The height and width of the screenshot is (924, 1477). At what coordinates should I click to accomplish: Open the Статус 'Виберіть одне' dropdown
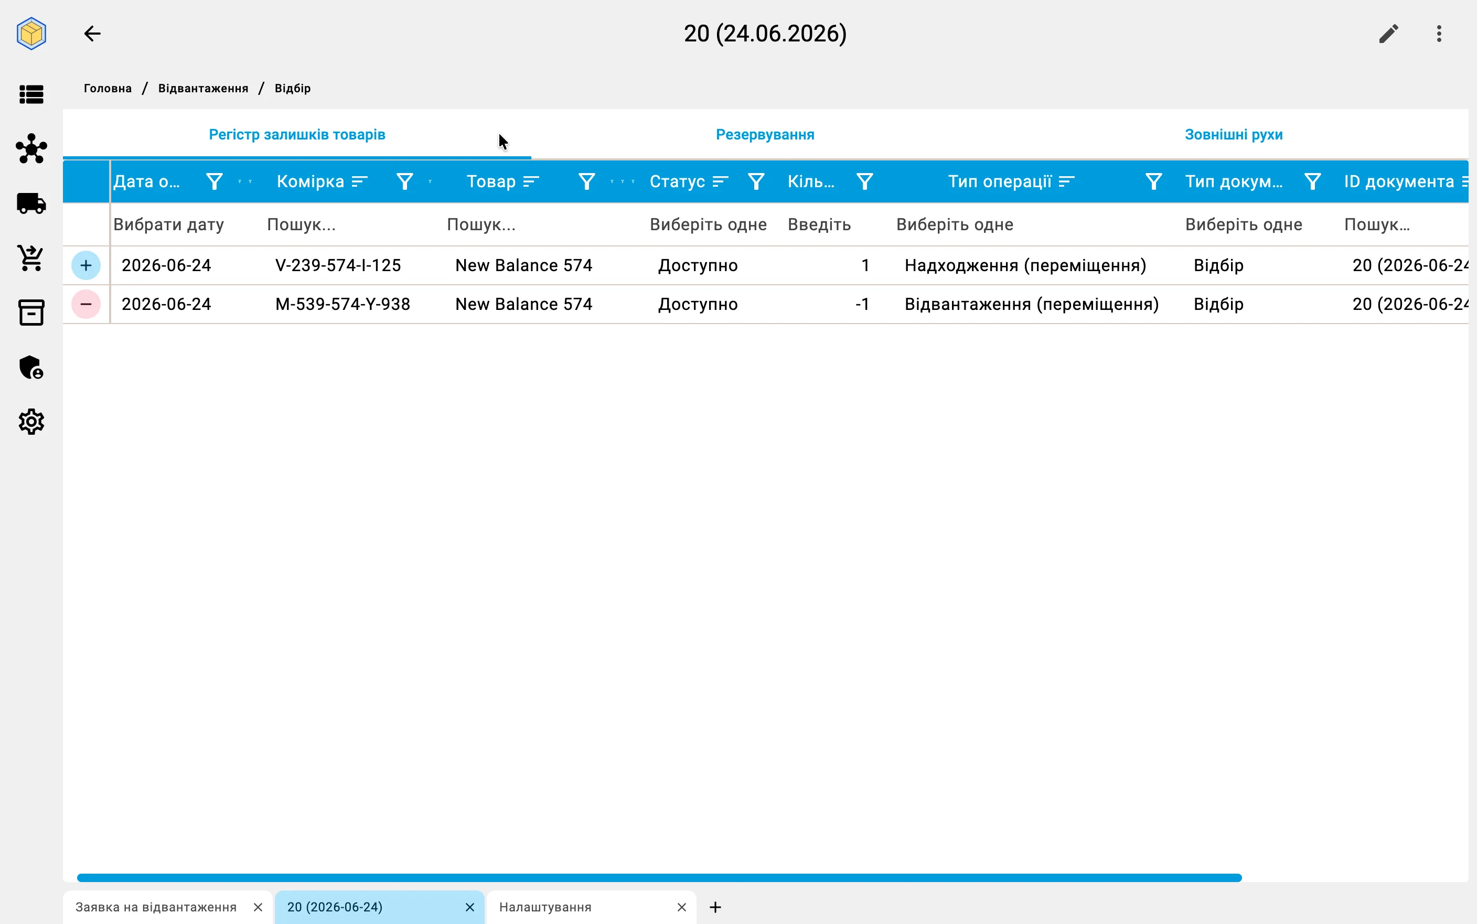pos(708,225)
